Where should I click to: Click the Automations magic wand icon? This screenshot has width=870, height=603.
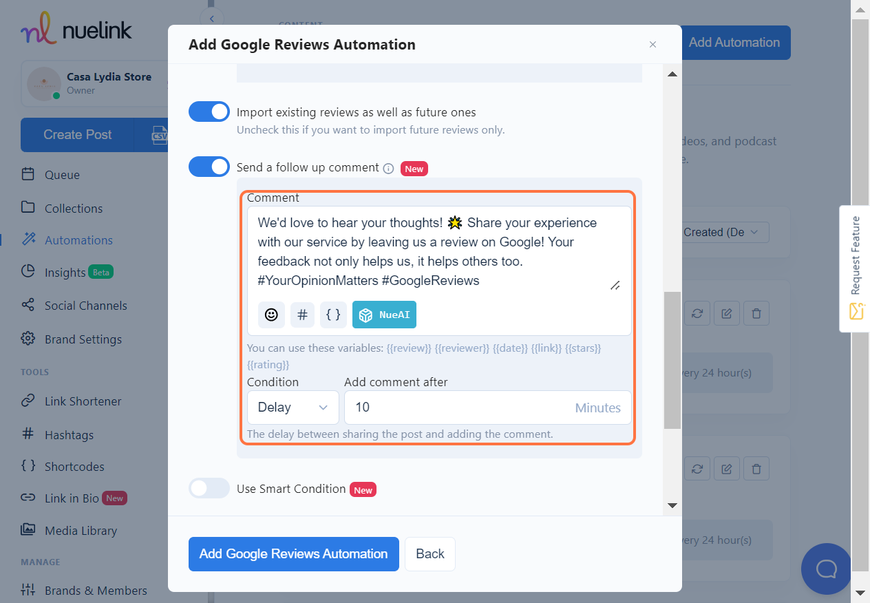tap(28, 240)
